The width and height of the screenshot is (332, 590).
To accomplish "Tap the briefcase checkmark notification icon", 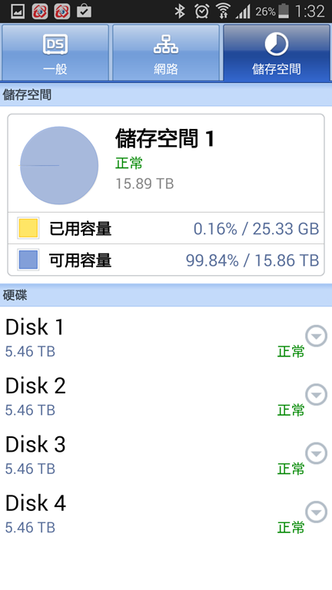I will point(84,12).
